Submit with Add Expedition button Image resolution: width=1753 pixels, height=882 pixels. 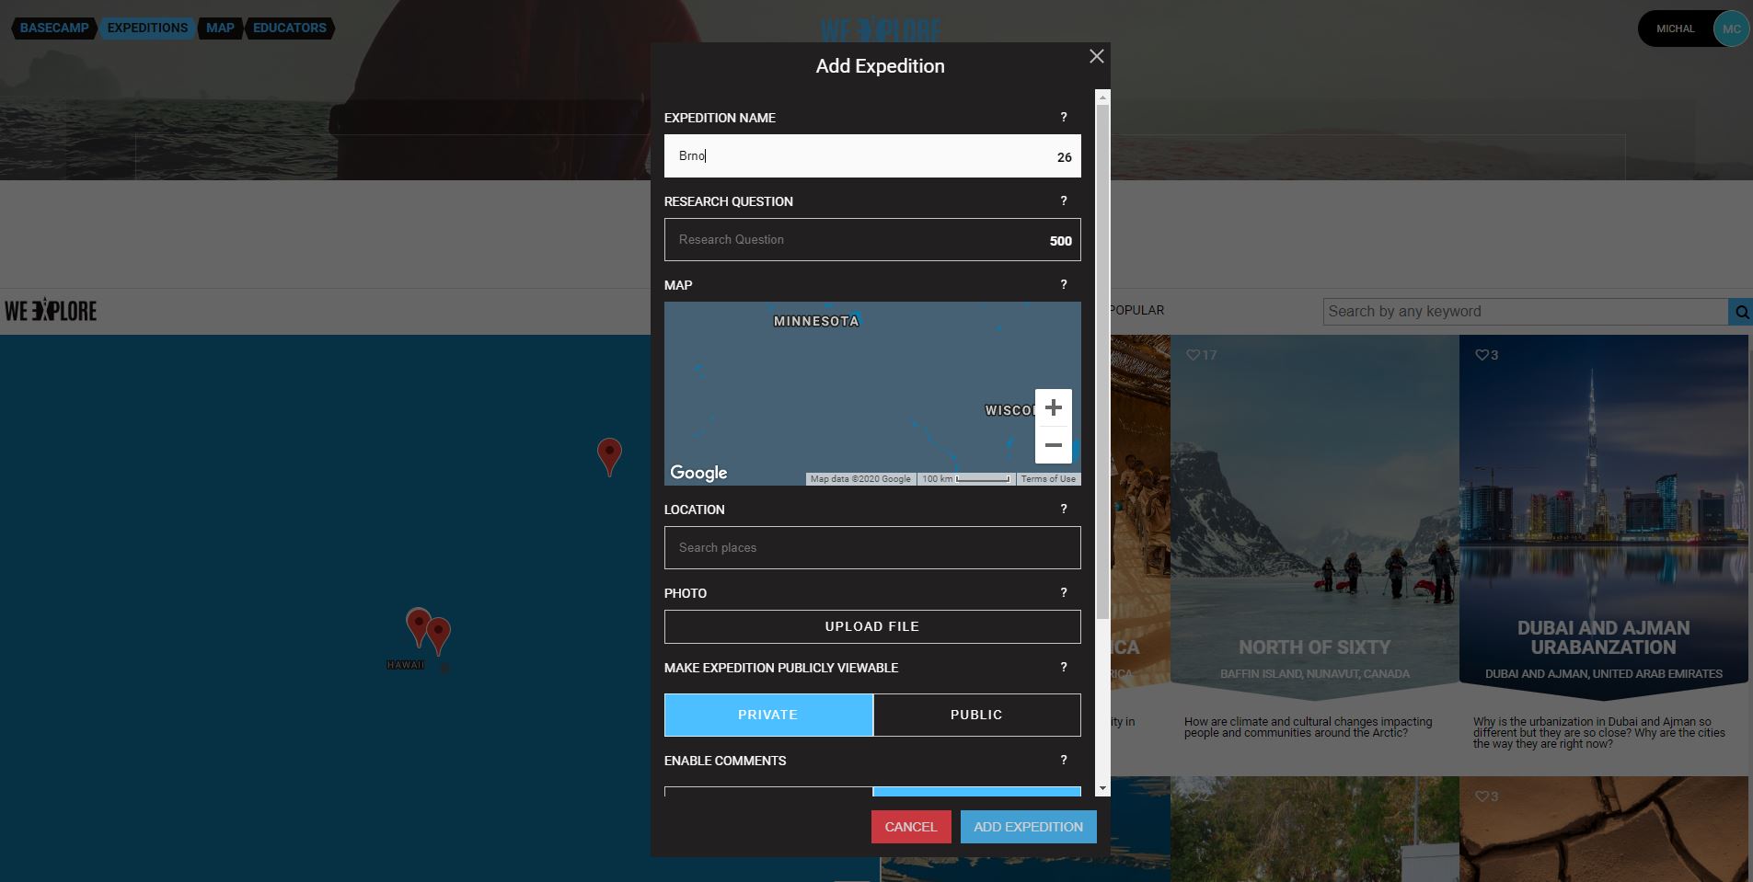pos(1028,827)
